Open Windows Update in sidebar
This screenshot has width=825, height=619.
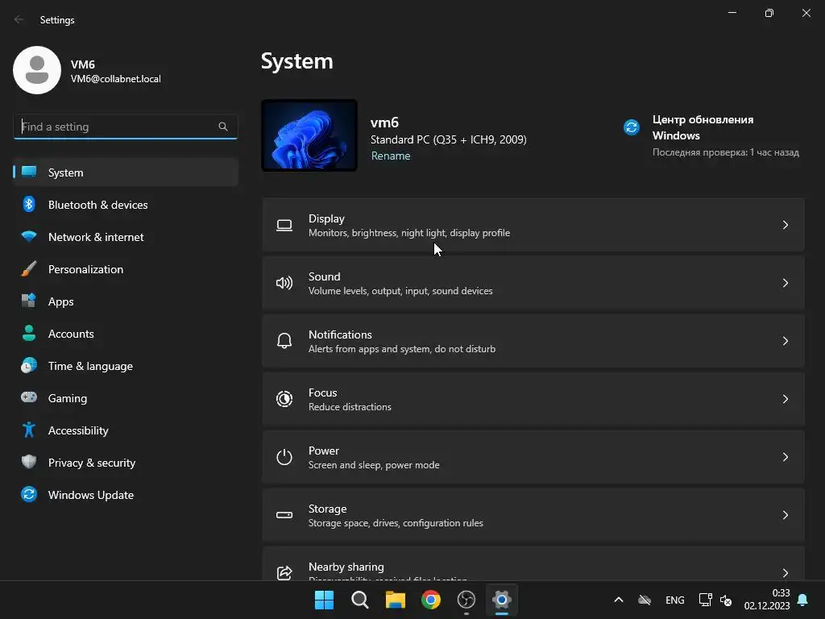(x=126, y=495)
